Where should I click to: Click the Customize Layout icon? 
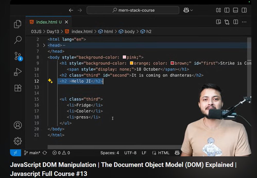[218, 10]
